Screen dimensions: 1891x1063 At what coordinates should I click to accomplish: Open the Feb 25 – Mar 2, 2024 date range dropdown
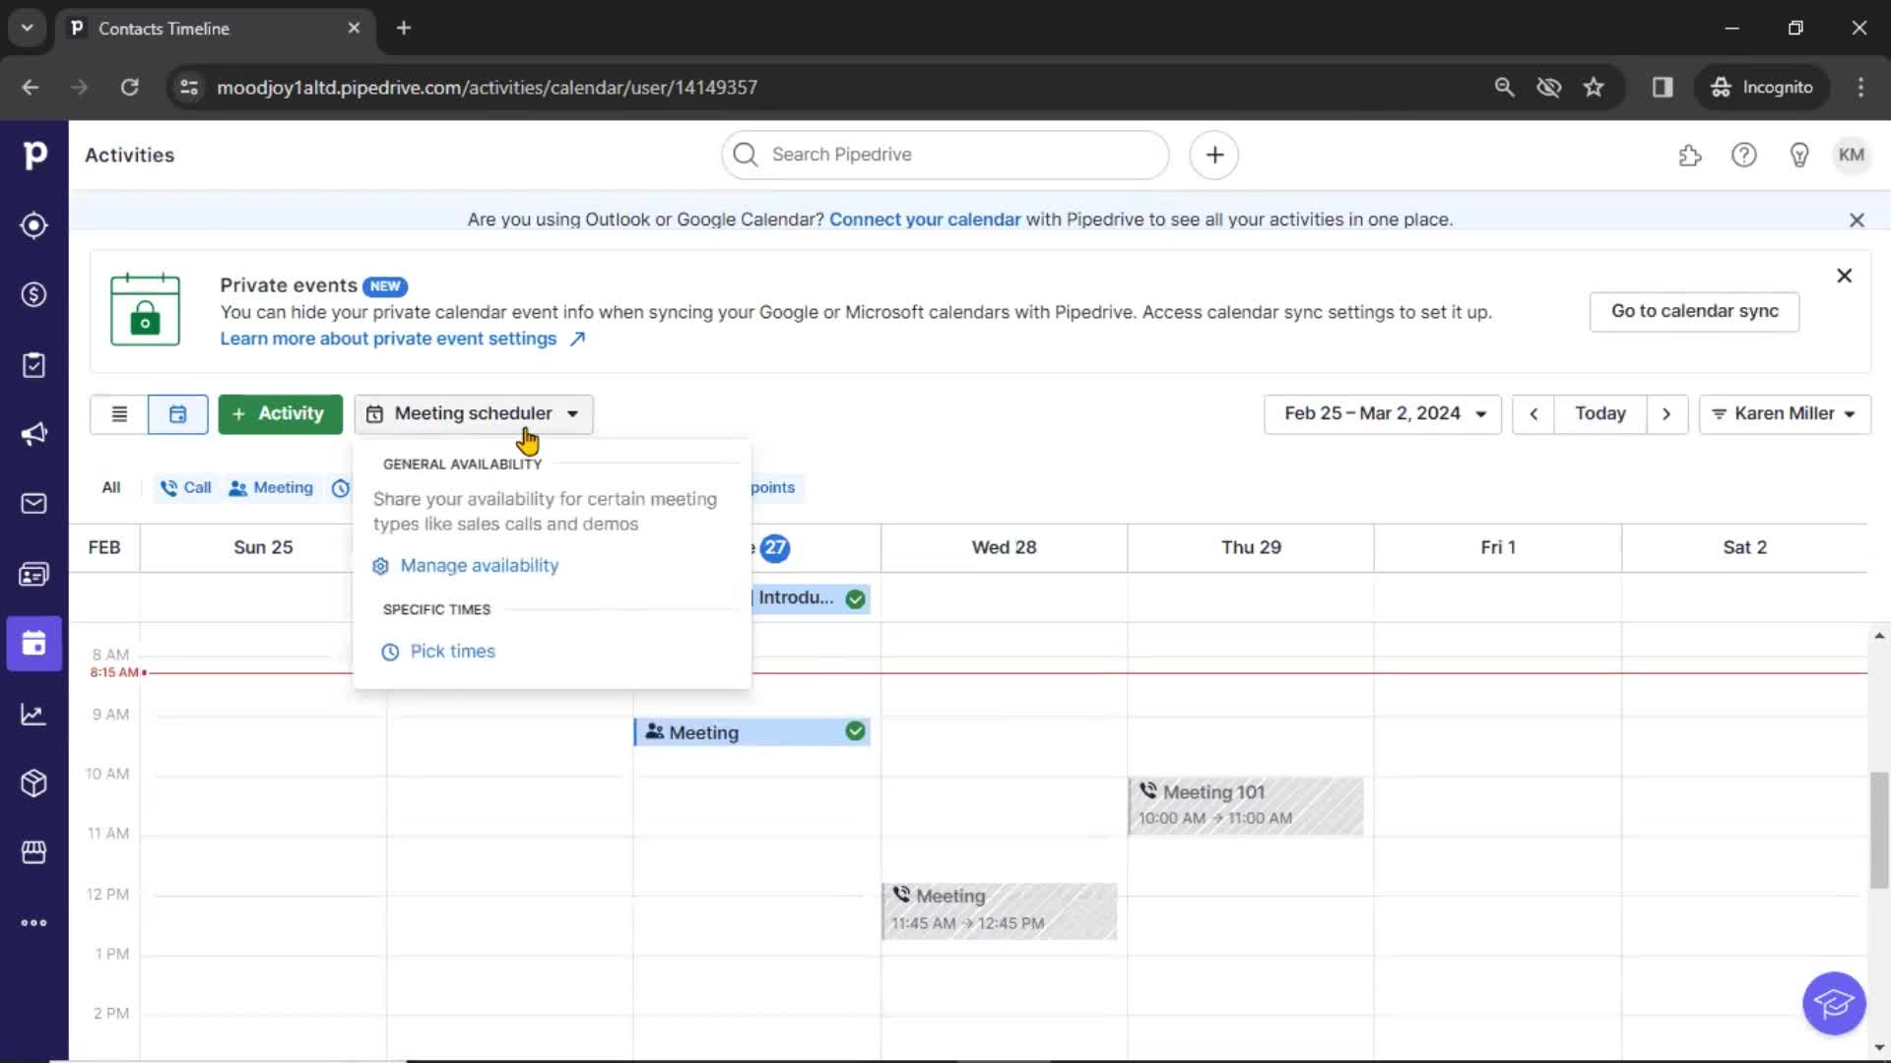tap(1383, 414)
